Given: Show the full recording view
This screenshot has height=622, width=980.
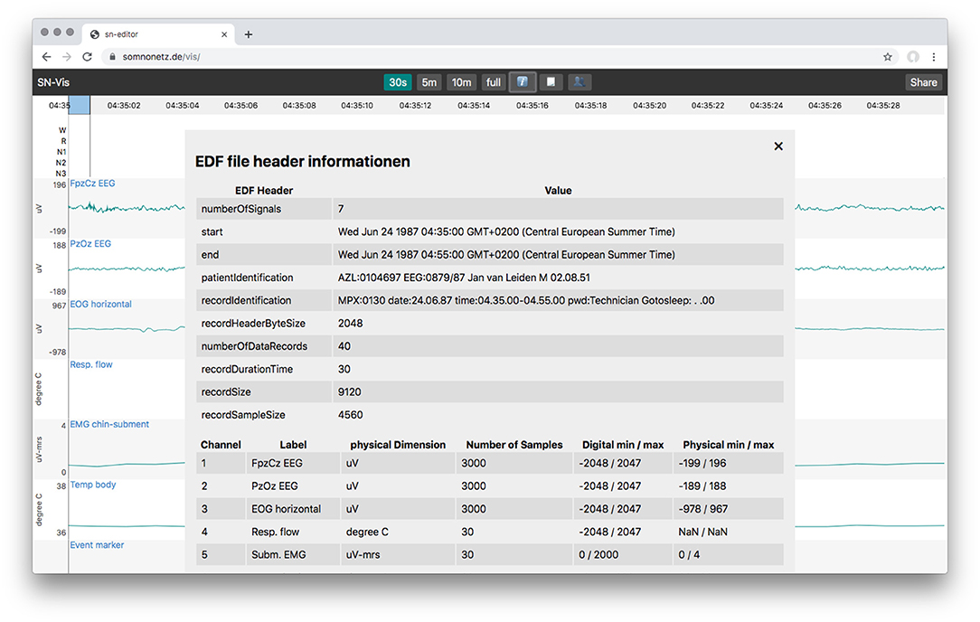Looking at the screenshot, I should coord(493,82).
